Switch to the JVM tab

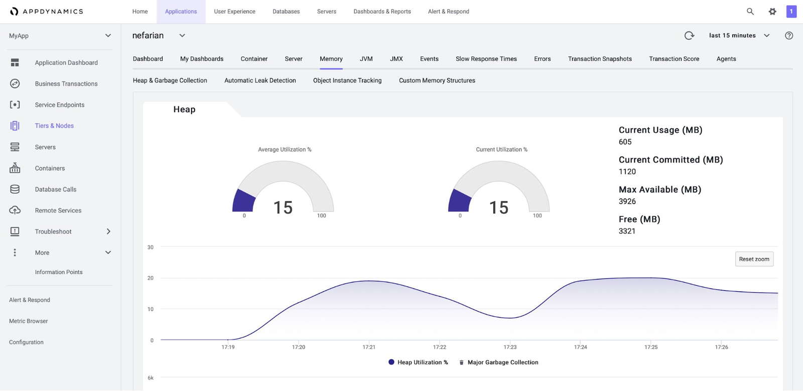(x=366, y=59)
